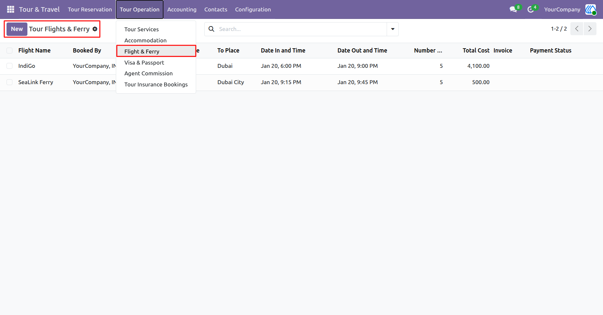Open the conversations messages icon
The height and width of the screenshot is (315, 603).
(x=513, y=9)
